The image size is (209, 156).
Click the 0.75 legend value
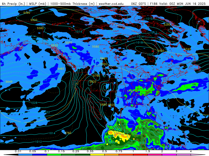(119, 151)
